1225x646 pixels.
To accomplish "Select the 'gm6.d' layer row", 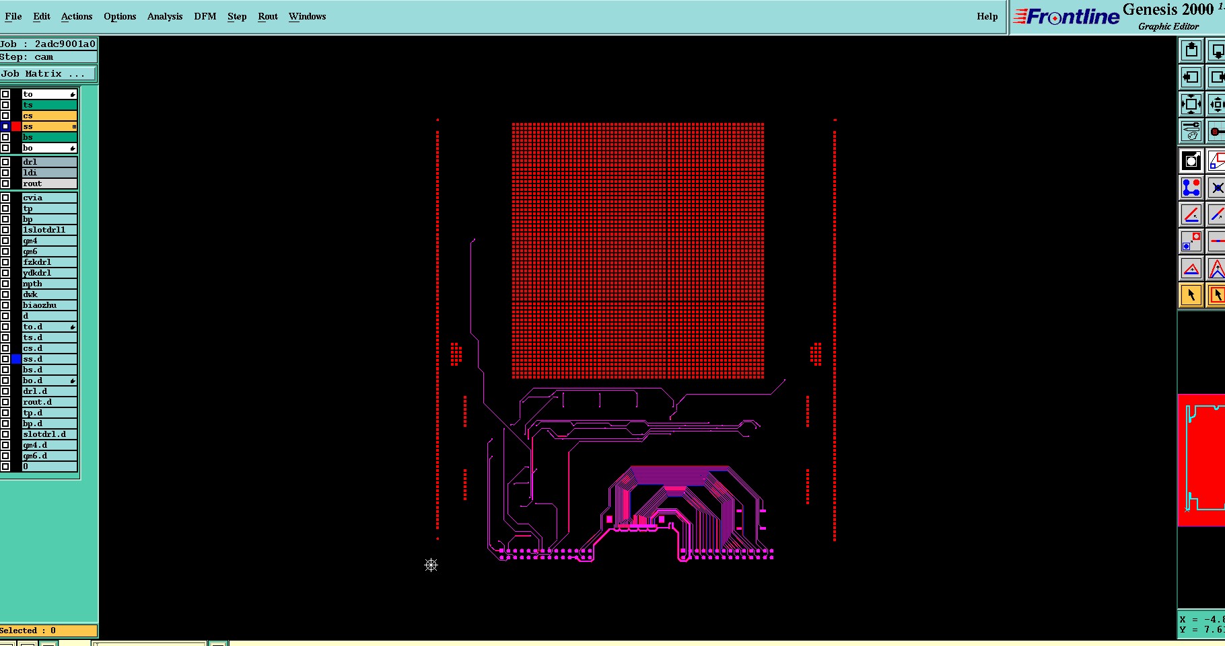I will click(49, 456).
